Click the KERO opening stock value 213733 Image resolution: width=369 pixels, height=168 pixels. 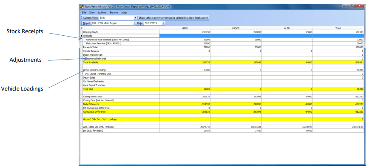(206, 32)
